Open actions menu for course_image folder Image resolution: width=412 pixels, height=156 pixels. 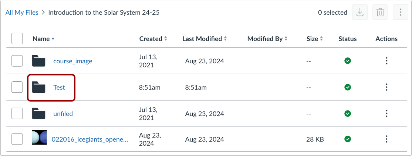coord(386,61)
